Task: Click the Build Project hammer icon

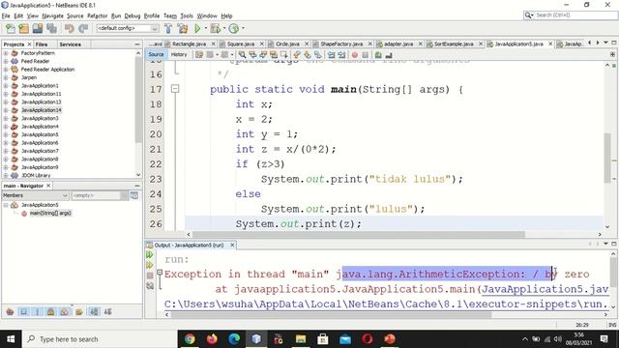Action: [168, 28]
